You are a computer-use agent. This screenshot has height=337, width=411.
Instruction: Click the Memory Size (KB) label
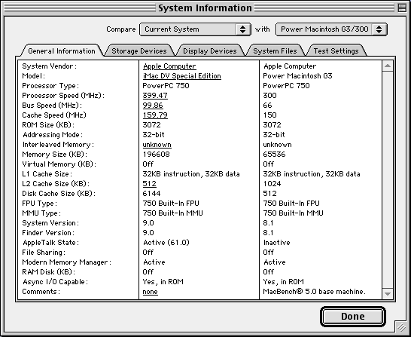54,155
